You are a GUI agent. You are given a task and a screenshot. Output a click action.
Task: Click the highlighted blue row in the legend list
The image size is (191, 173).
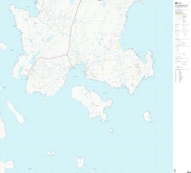[181, 76]
